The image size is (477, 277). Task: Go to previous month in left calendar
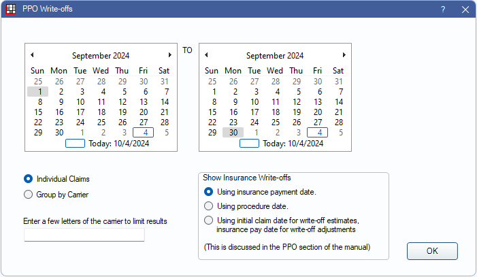pos(32,55)
